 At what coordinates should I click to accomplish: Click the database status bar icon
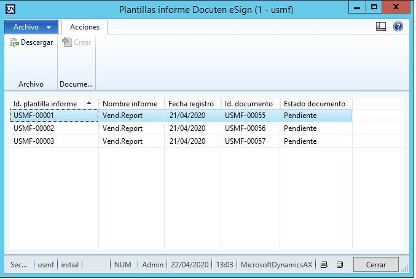point(340,265)
